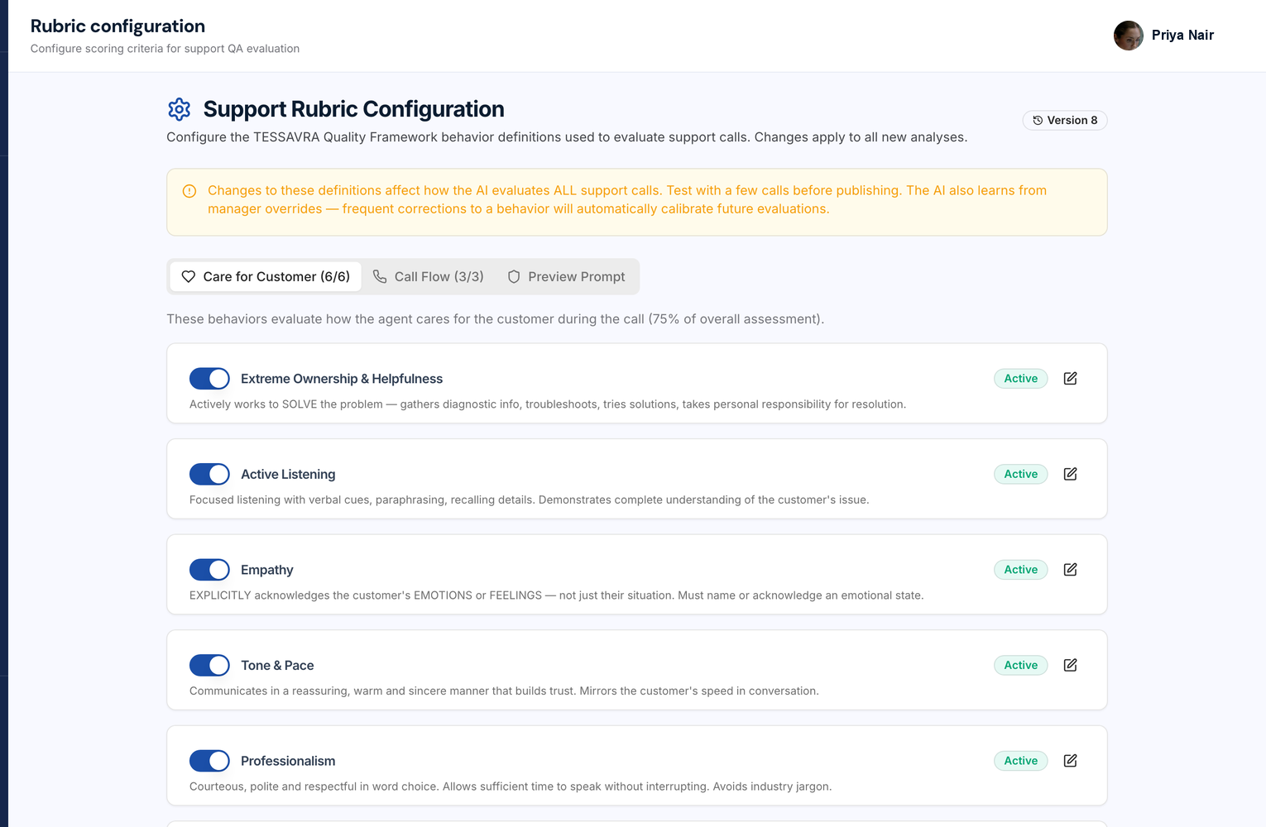Click the Active status badge for Empathy

coord(1021,569)
